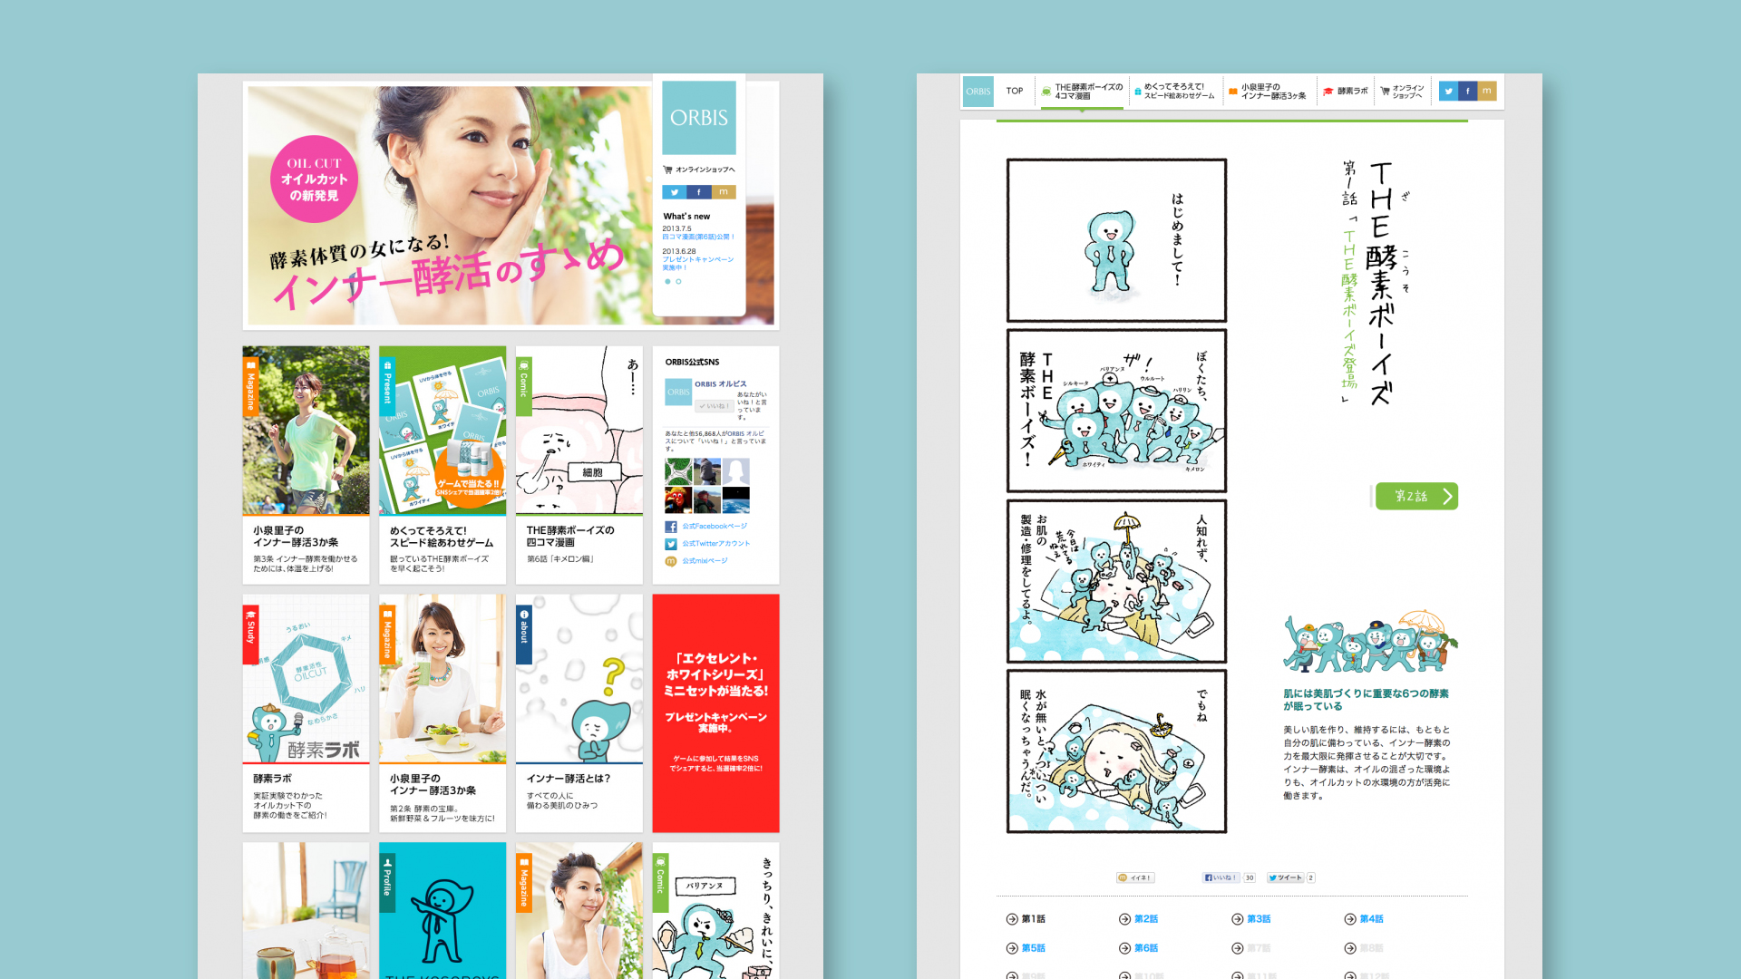This screenshot has width=1741, height=979.
Task: Click the red エクセレント・ホワイトシリーズ campaign banner
Action: (x=715, y=713)
